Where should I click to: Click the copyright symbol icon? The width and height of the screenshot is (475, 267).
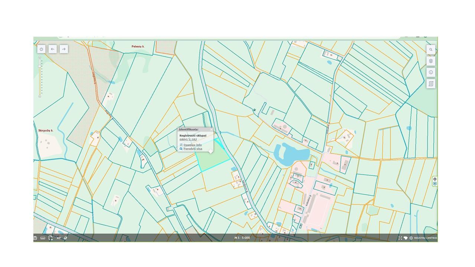[x=411, y=238]
